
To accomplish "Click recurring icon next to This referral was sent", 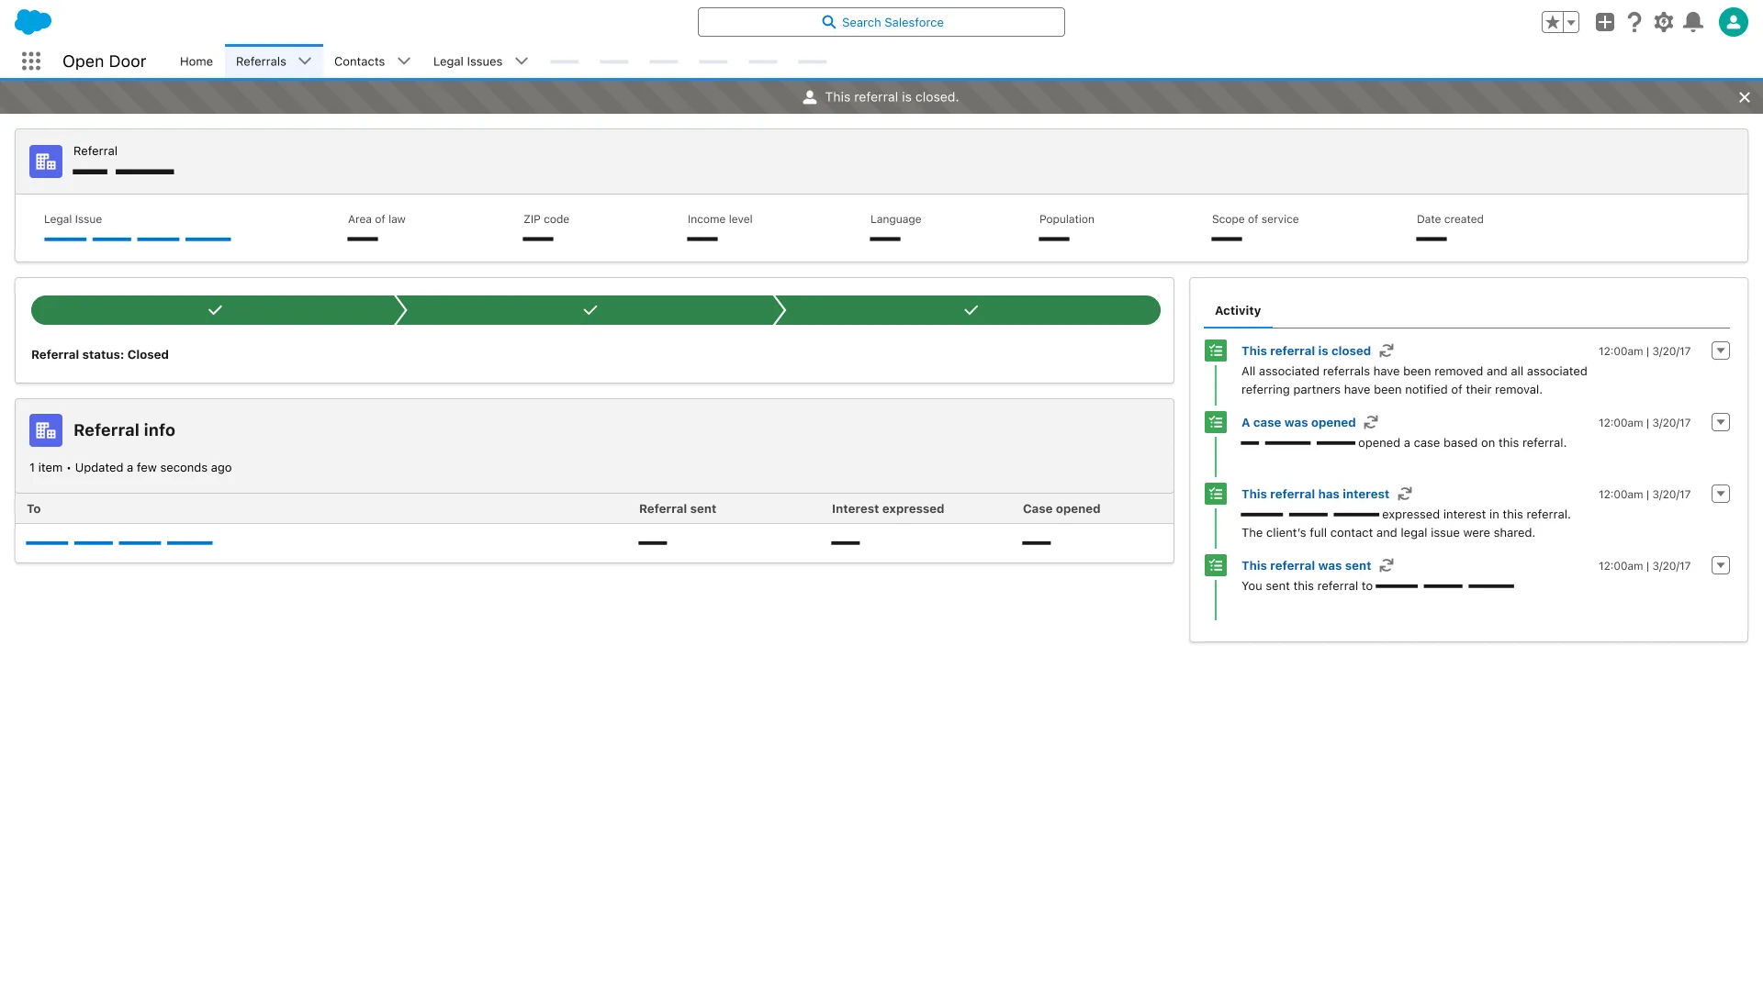I will (x=1387, y=565).
